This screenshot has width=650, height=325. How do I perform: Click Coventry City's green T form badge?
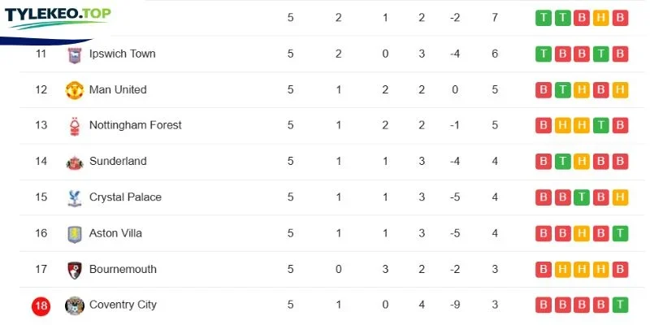620,305
